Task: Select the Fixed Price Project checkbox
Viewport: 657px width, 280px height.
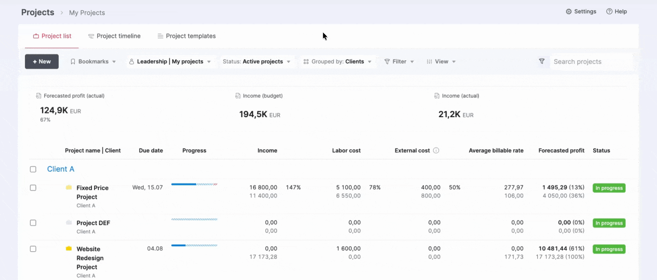Action: click(x=33, y=188)
